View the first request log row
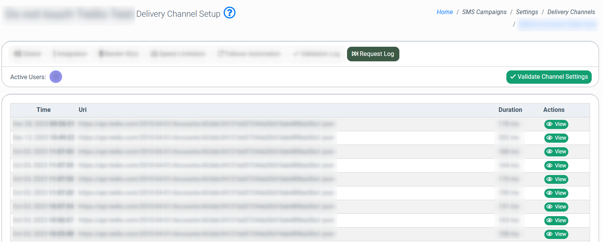The width and height of the screenshot is (602, 242). point(556,124)
